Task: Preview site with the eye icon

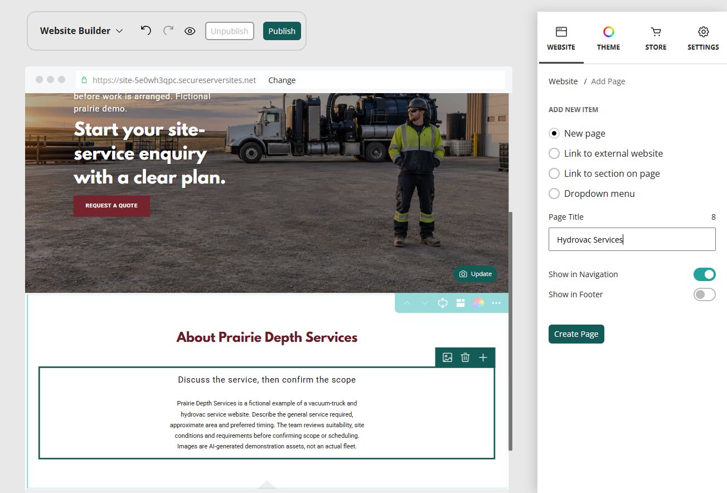Action: 190,31
